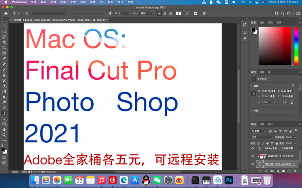Add a layer mask
Image resolution: width=302 pixels, height=188 pixels.
tap(272, 171)
